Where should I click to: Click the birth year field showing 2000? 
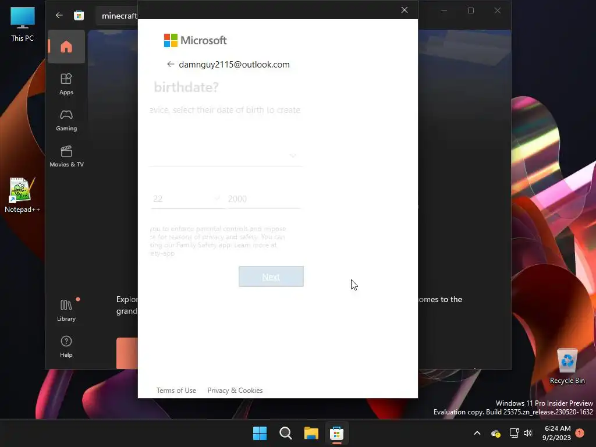click(264, 199)
